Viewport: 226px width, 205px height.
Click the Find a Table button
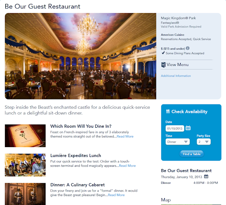191,154
